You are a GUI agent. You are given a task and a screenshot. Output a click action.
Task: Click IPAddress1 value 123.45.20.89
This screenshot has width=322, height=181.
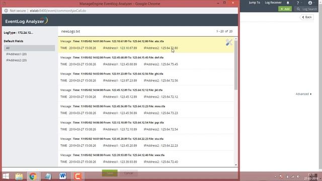[x=128, y=145]
